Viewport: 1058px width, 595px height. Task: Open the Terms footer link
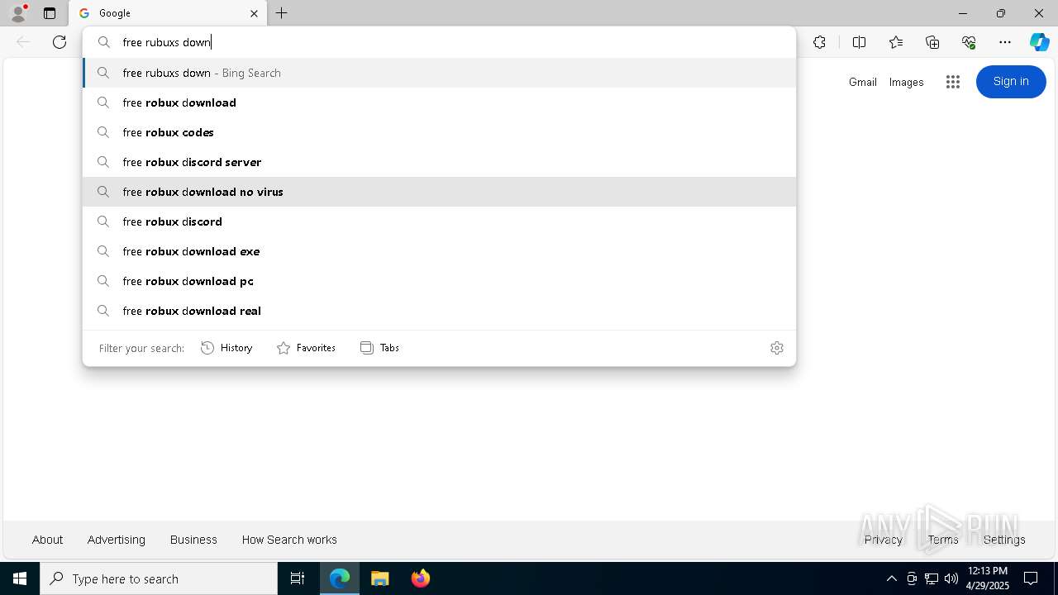(x=942, y=540)
